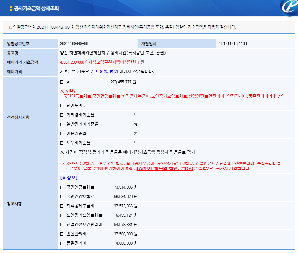Click the 노인장기요양보험료 amount 6,455,124 원
298x253 pixels.
(x=127, y=215)
